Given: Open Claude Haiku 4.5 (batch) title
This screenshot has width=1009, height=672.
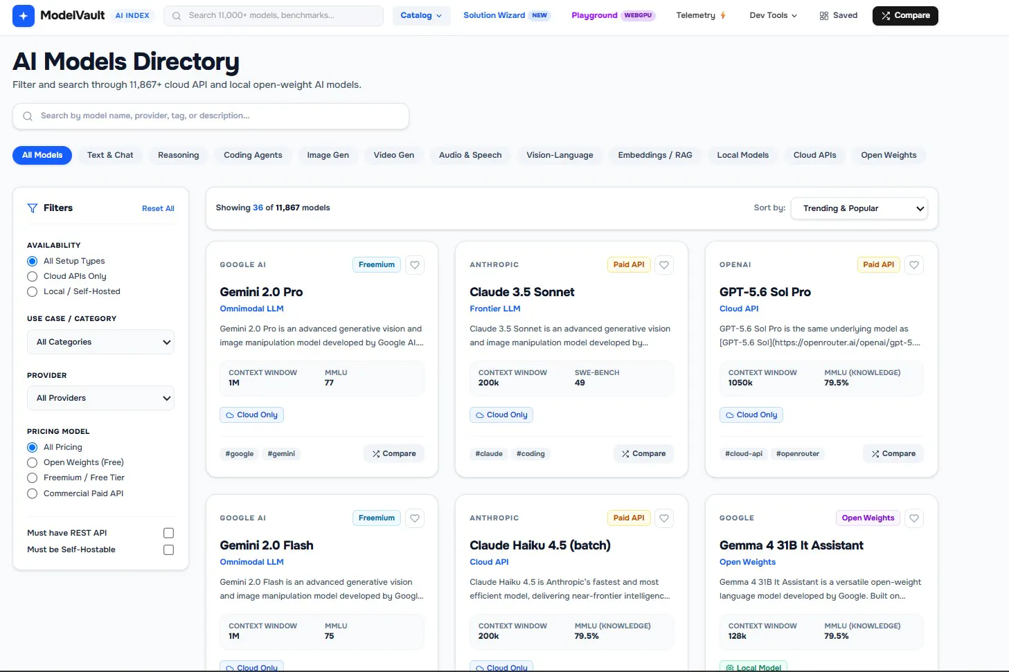Looking at the screenshot, I should (x=540, y=545).
